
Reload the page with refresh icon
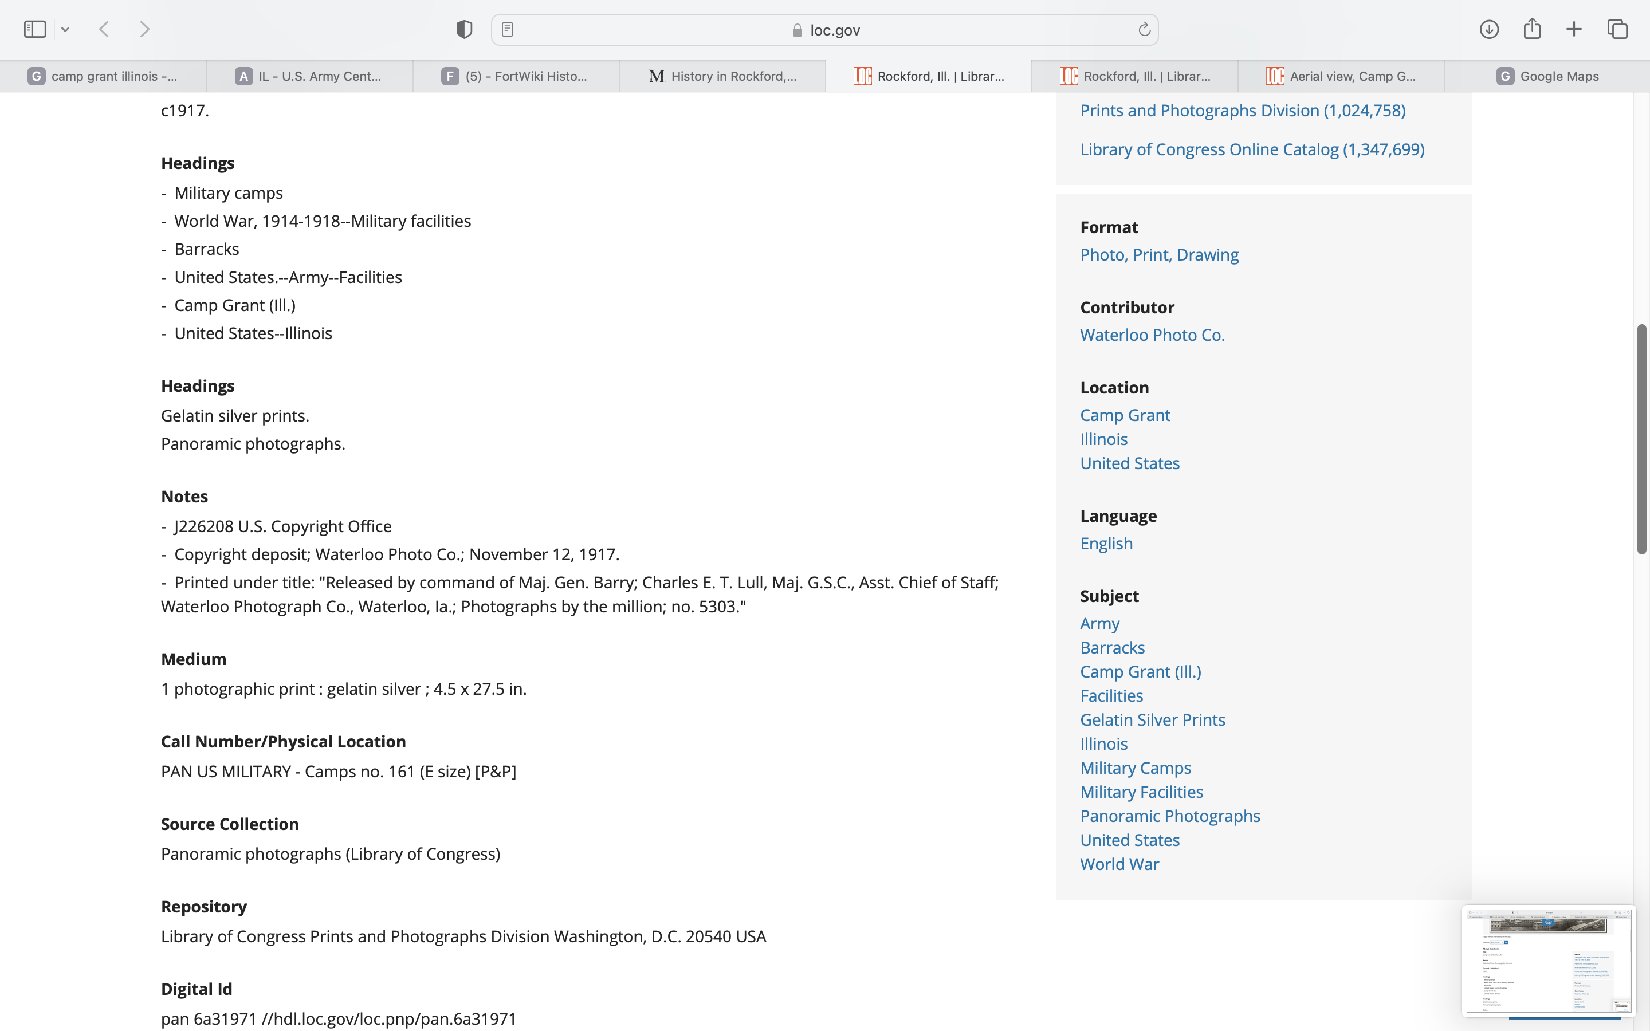(x=1144, y=29)
